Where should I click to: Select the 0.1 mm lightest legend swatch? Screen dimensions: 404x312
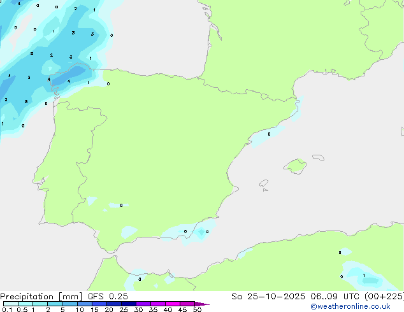pos(11,304)
